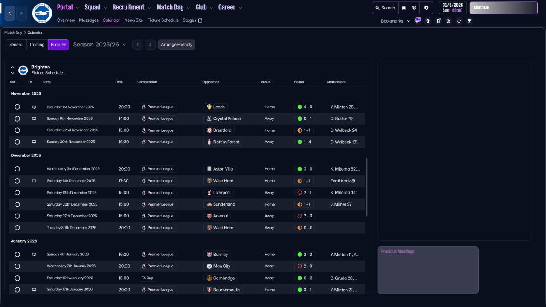Click the Brentford club crest

(x=209, y=130)
